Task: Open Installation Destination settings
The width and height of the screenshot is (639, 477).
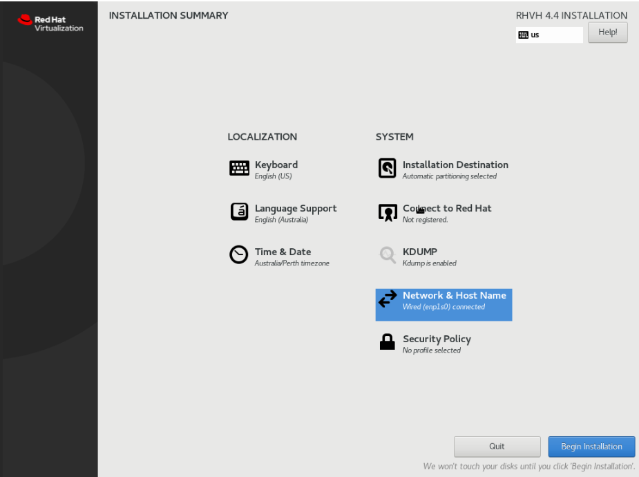Action: (455, 165)
